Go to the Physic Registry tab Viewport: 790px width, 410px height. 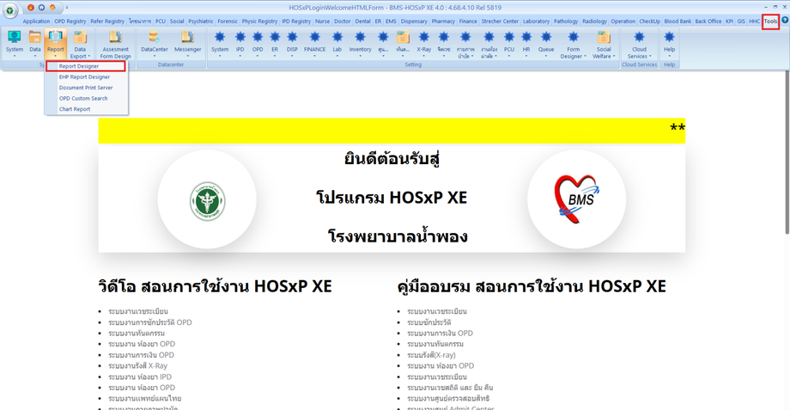259,21
